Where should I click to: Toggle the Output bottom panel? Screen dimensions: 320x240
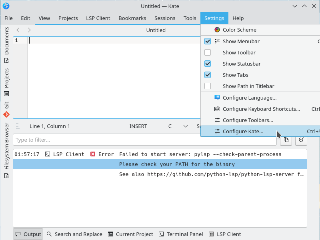28,234
